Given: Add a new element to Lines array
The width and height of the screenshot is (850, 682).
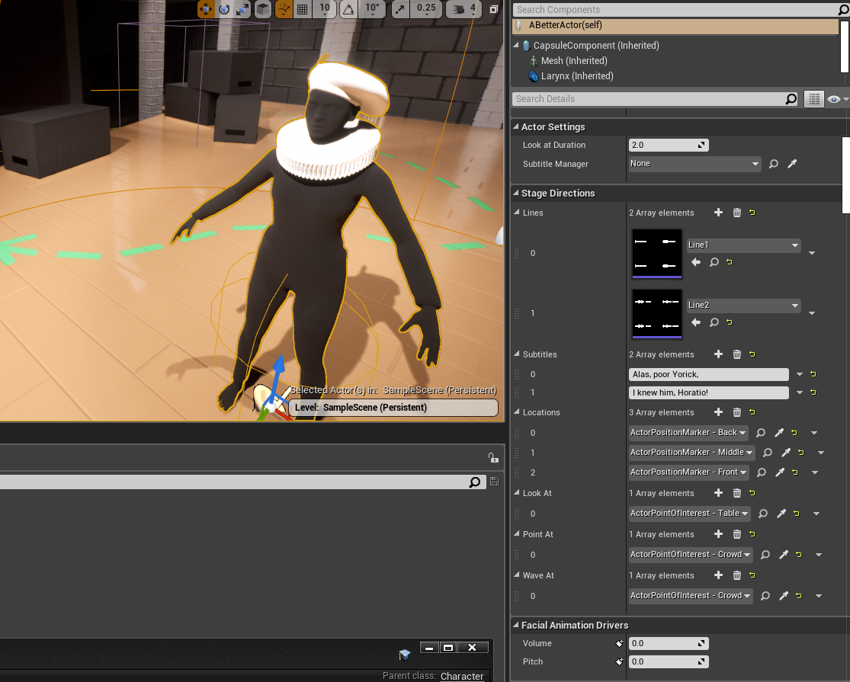Looking at the screenshot, I should point(718,213).
